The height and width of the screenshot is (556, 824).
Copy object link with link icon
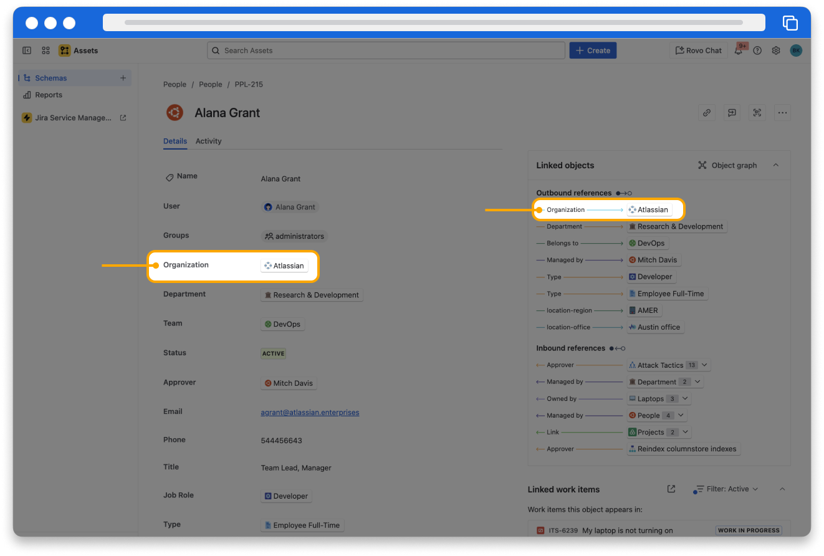(x=706, y=113)
